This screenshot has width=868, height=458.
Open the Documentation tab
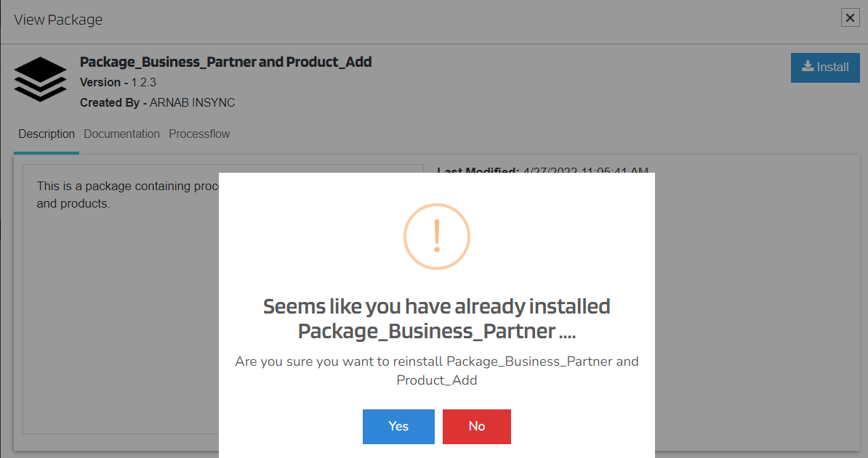click(x=121, y=134)
